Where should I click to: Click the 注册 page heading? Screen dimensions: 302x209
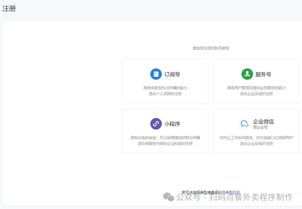(x=9, y=8)
